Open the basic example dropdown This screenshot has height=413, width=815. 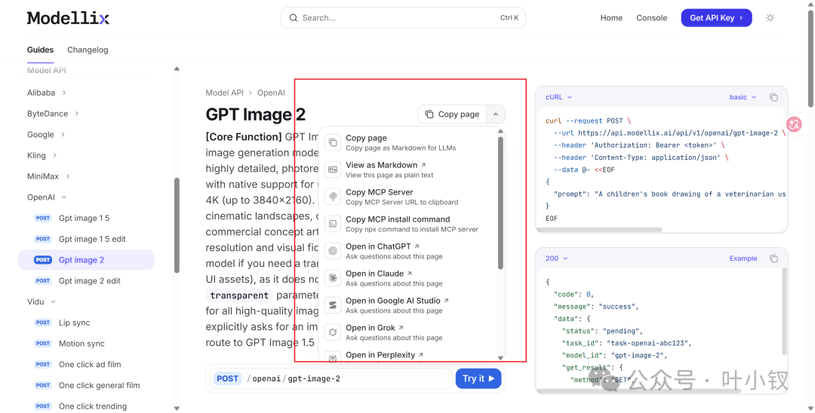(743, 97)
